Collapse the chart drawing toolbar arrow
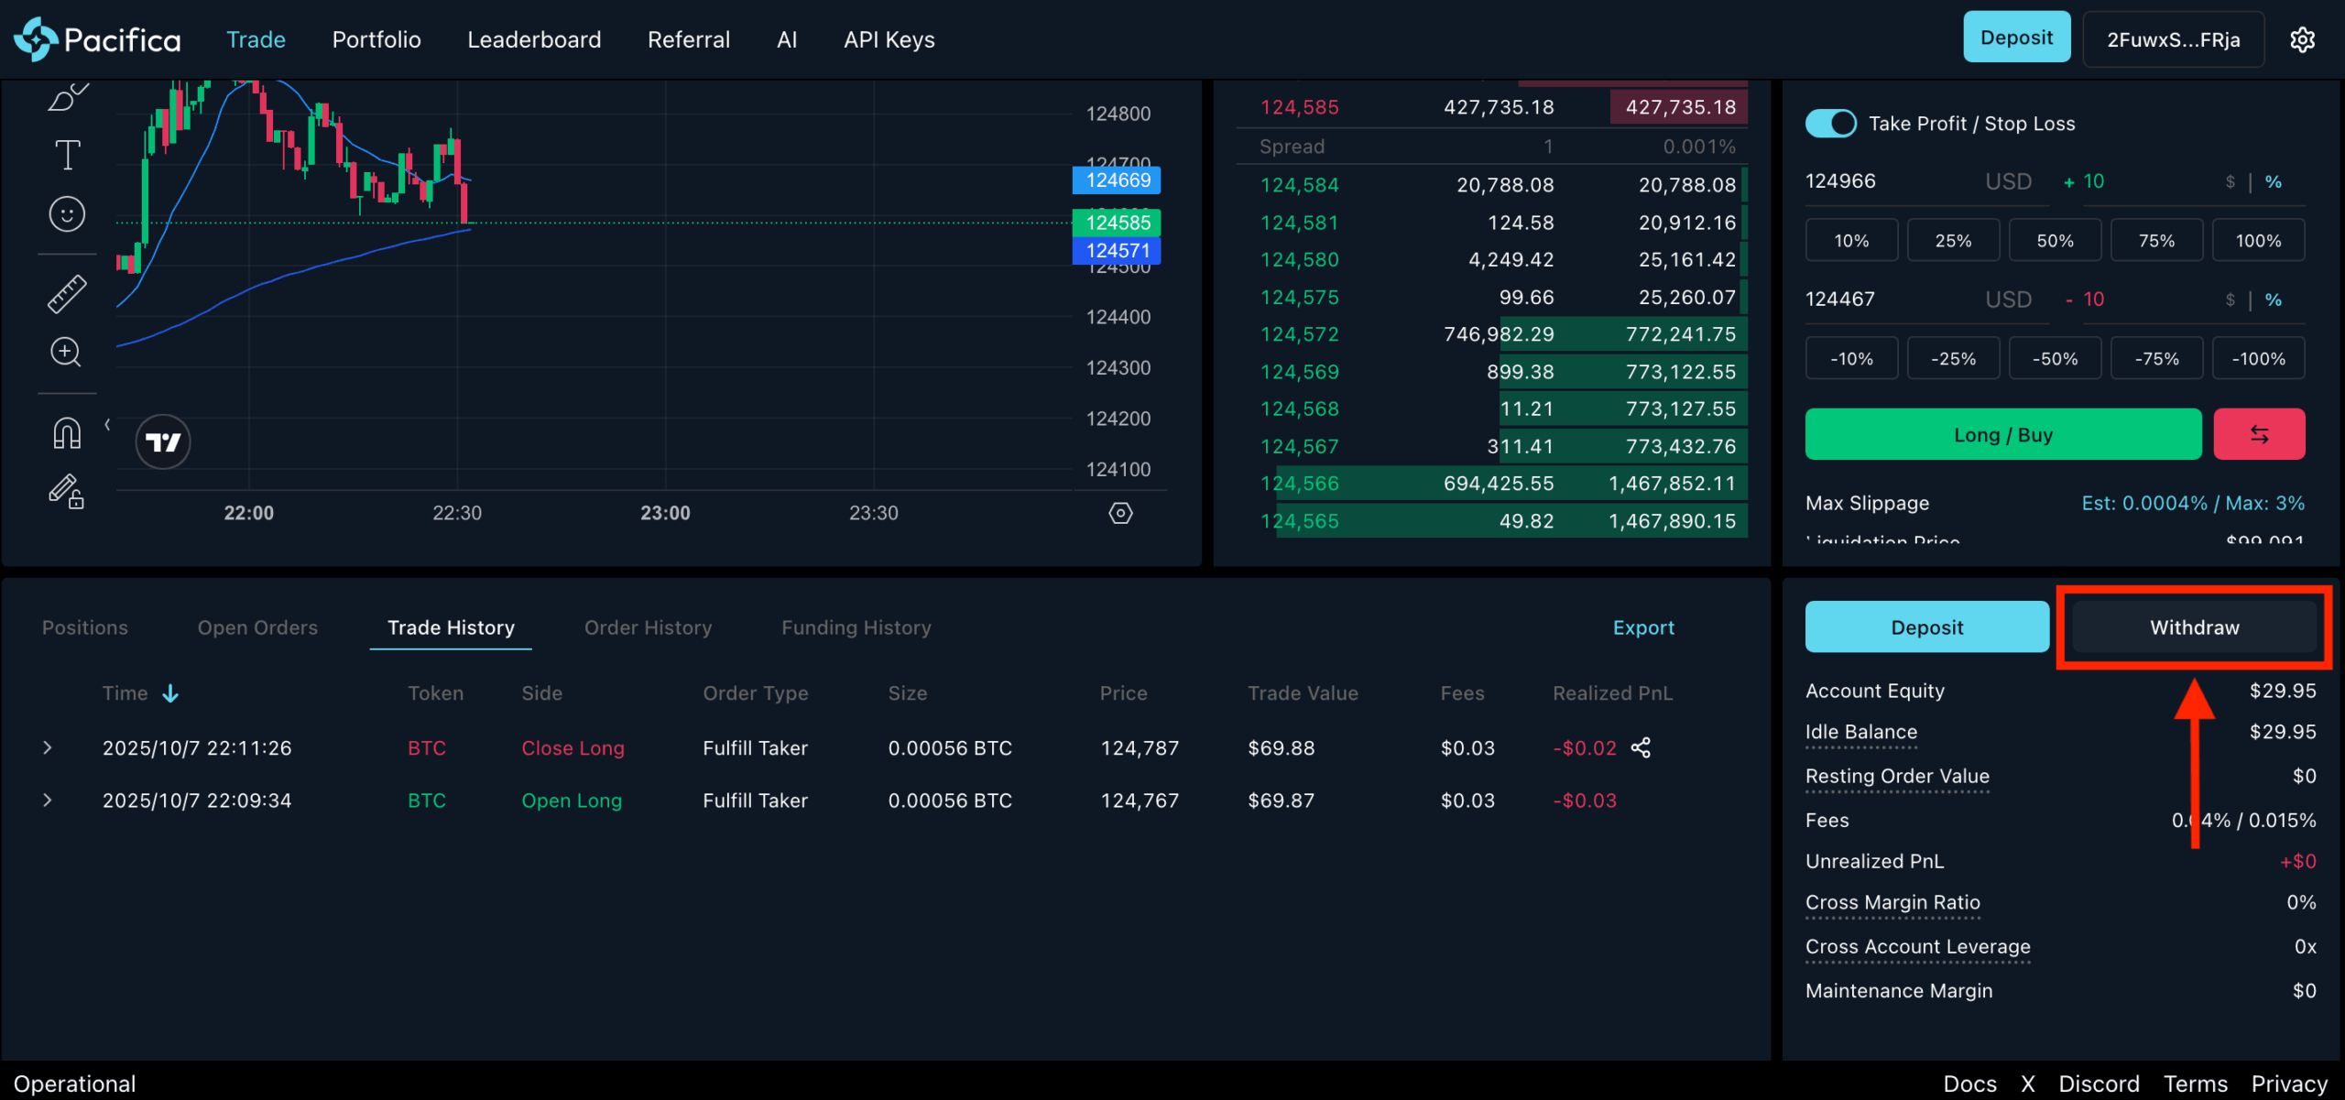Viewport: 2345px width, 1100px height. tap(107, 424)
